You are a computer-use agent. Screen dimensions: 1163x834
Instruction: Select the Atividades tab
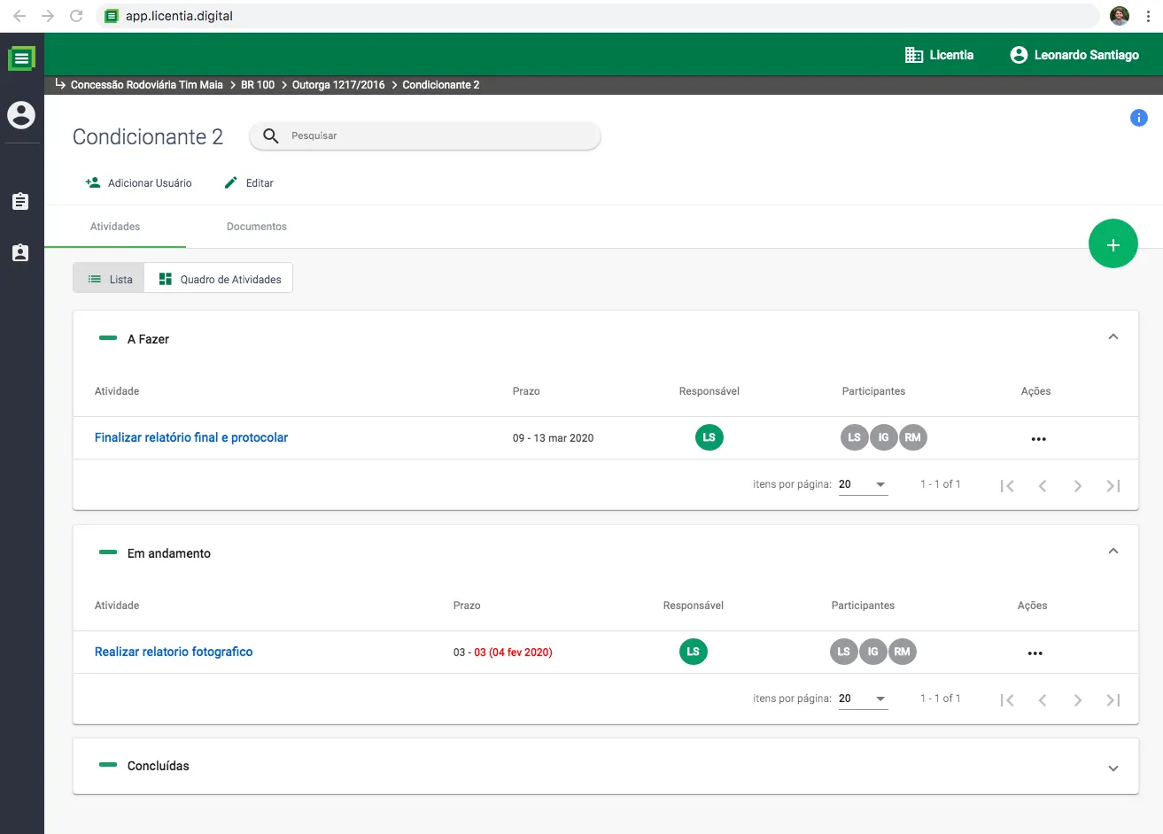[115, 227]
